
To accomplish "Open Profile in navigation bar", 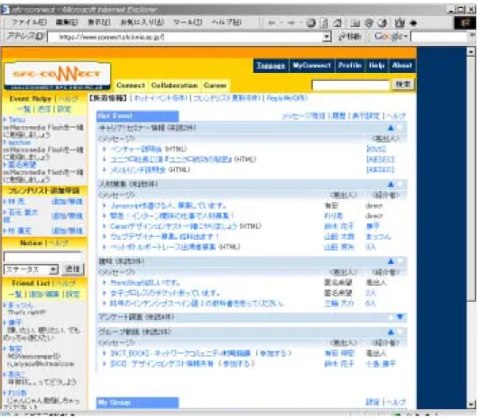I will pyautogui.click(x=350, y=66).
